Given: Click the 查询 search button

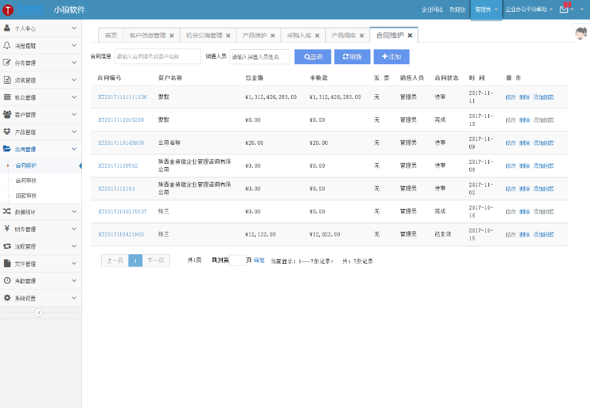Looking at the screenshot, I should click(313, 57).
